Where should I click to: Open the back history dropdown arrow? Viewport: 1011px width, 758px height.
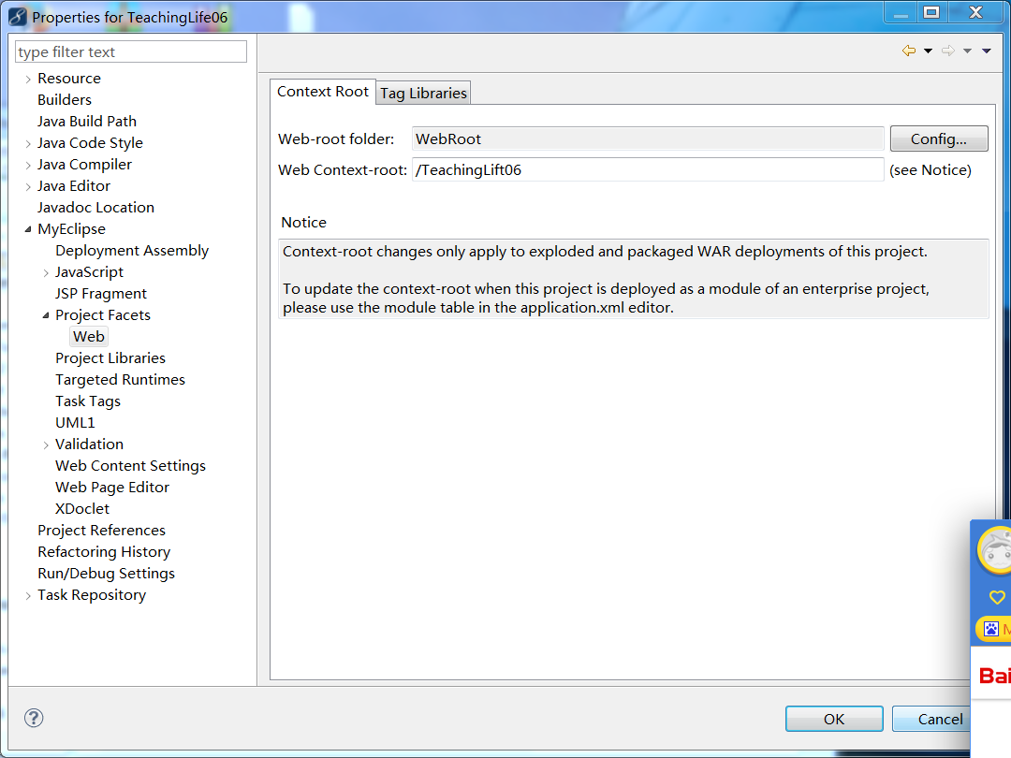(928, 51)
